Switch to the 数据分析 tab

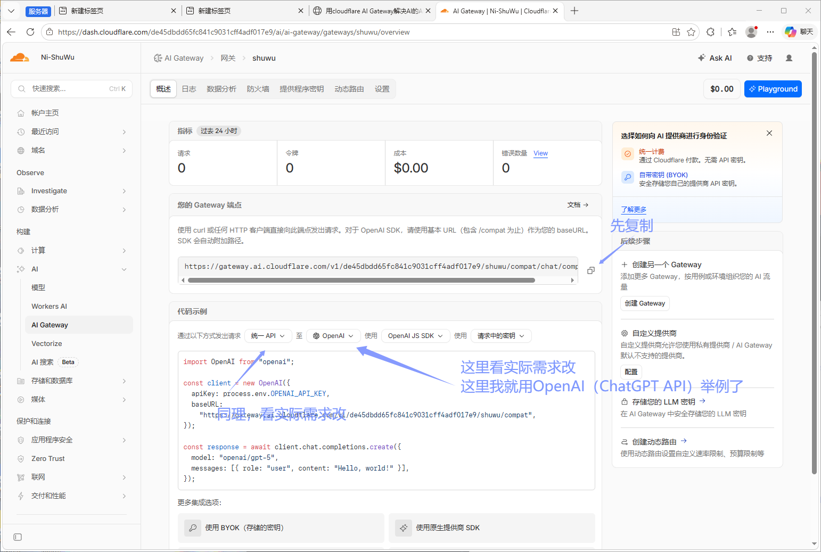221,89
